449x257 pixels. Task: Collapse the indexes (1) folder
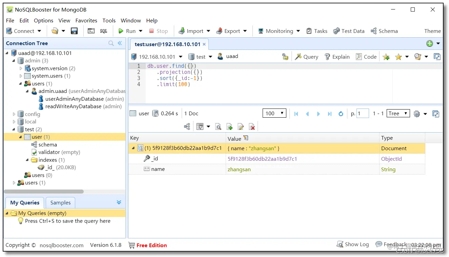[27, 160]
